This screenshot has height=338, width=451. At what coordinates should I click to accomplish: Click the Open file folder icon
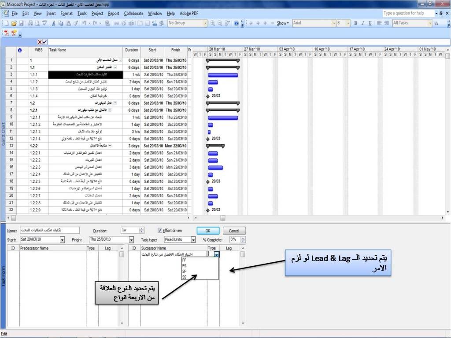point(14,23)
